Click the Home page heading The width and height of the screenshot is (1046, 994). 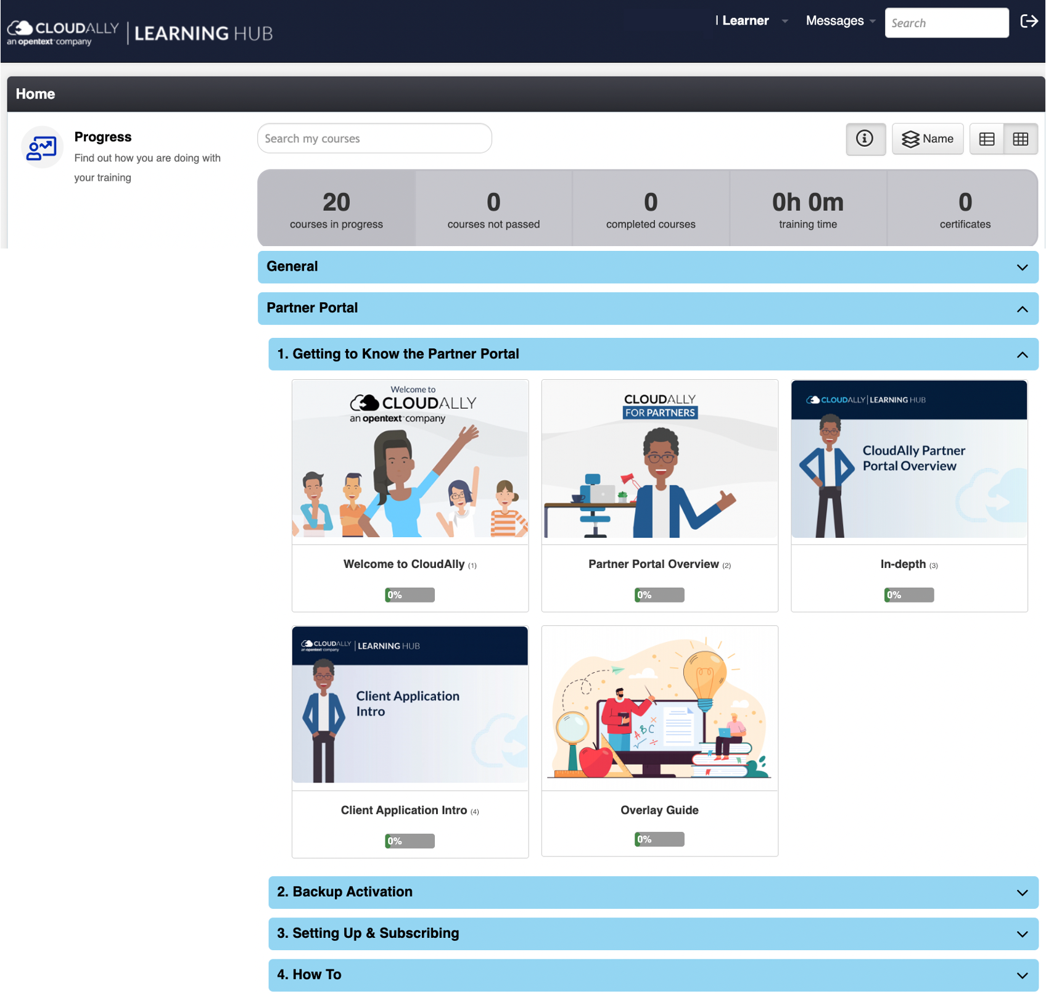pos(35,94)
